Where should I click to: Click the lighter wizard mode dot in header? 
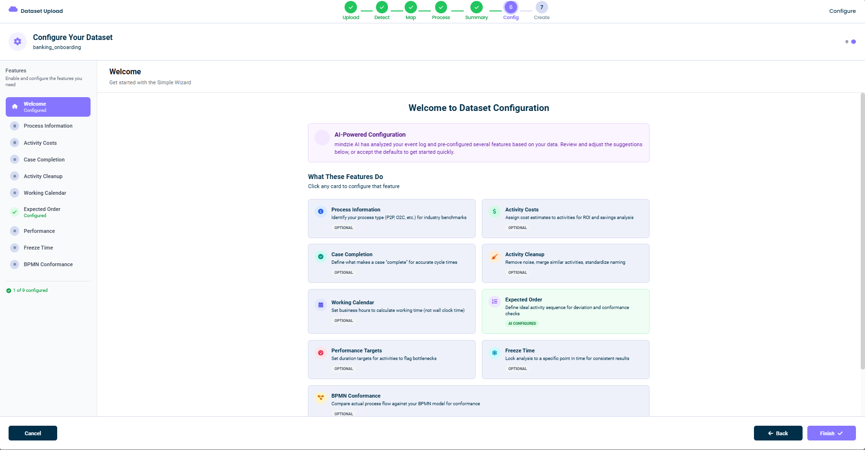[847, 41]
